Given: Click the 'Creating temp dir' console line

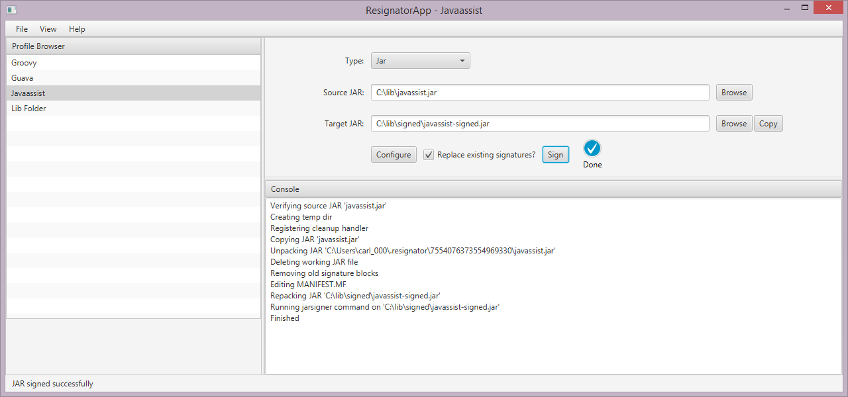Looking at the screenshot, I should click(x=301, y=217).
